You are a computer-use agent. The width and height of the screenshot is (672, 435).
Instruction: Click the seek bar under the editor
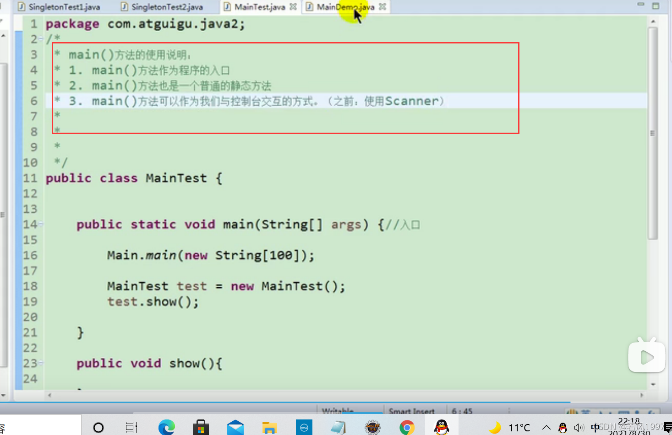(x=336, y=403)
